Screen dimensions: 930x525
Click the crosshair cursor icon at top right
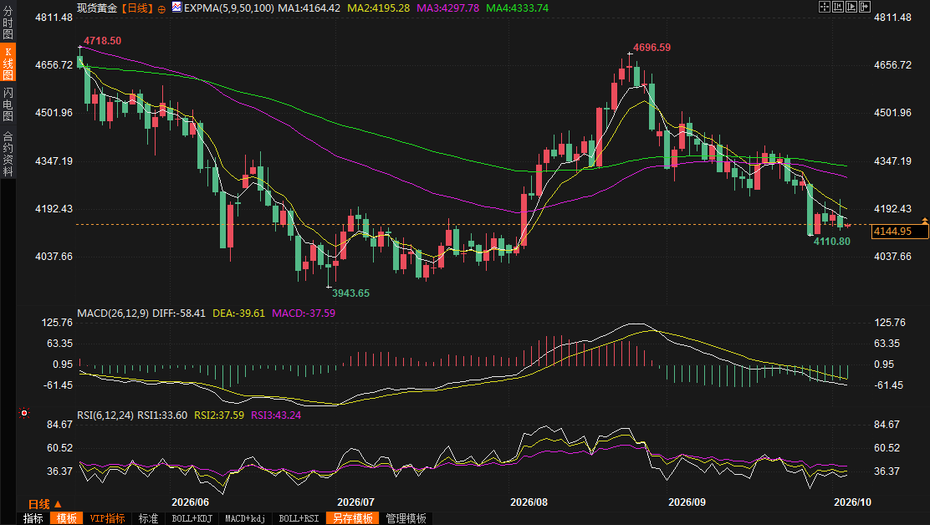pos(825,7)
